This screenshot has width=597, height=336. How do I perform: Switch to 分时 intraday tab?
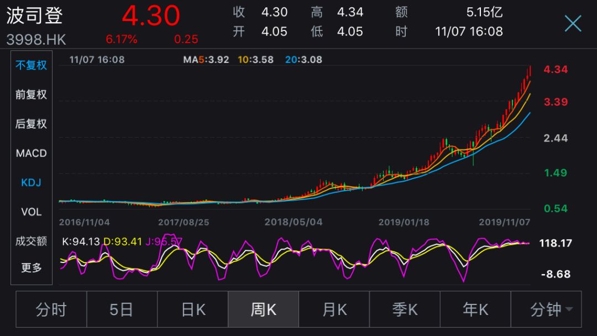[x=51, y=309]
